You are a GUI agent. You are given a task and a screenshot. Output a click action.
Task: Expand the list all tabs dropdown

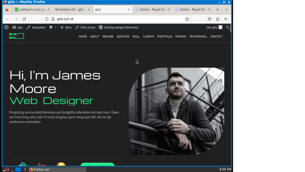point(227,10)
